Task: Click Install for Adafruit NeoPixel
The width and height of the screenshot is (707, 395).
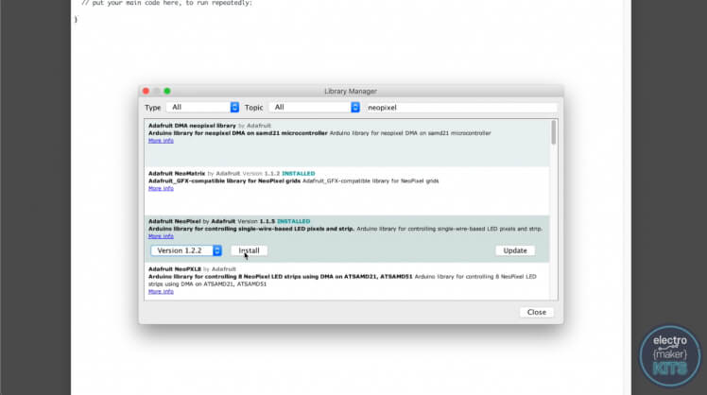Action: click(249, 250)
